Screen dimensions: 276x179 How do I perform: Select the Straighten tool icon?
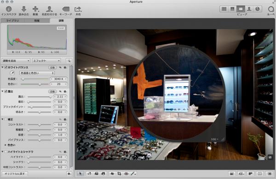pos(112,174)
